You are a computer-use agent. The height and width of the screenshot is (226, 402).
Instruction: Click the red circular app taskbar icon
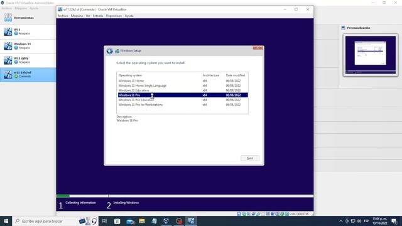click(178, 221)
